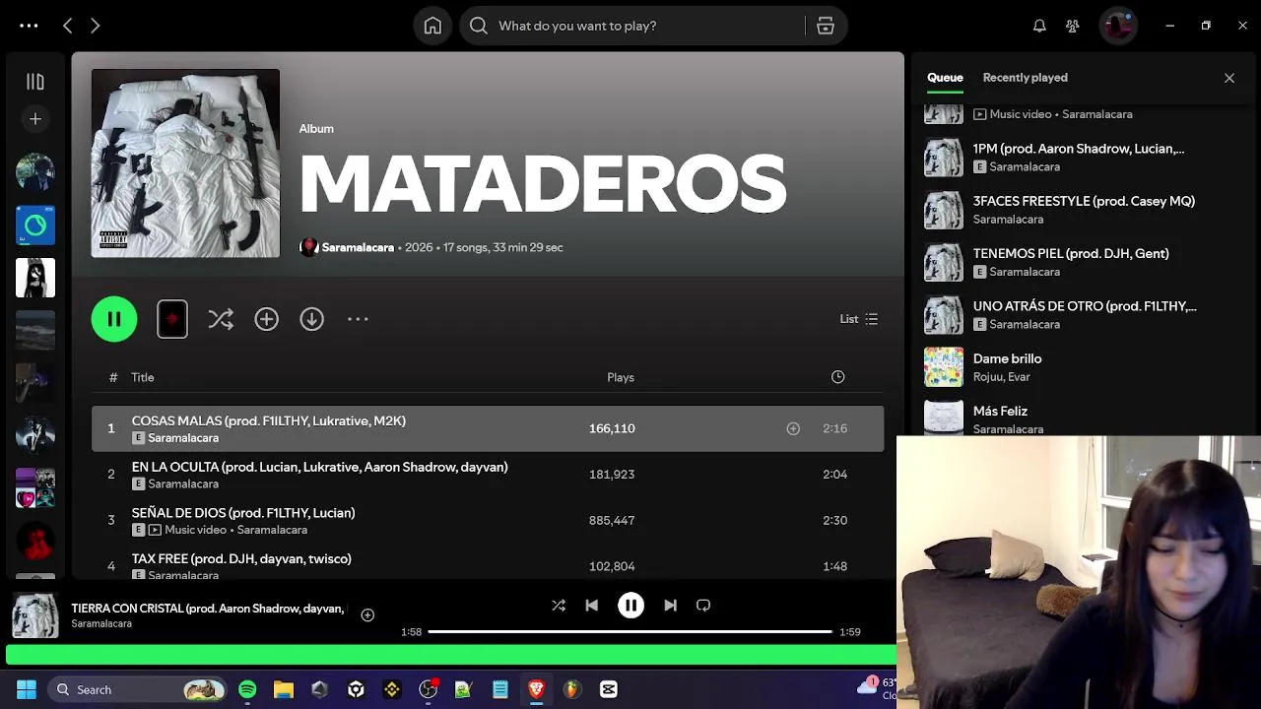Toggle shuffle in the player bar

(x=559, y=606)
